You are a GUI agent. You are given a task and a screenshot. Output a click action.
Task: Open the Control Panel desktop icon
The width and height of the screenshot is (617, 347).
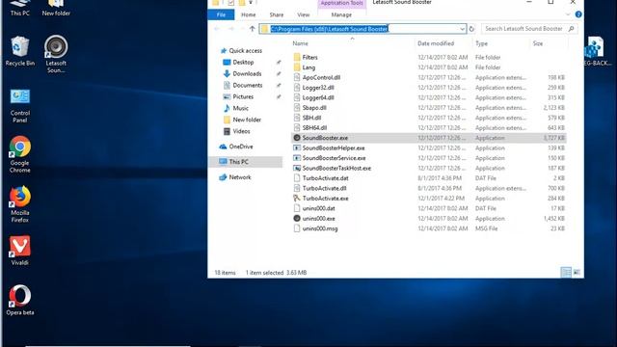19,106
